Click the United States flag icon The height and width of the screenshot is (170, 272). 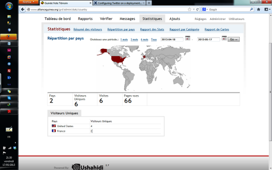(54, 126)
